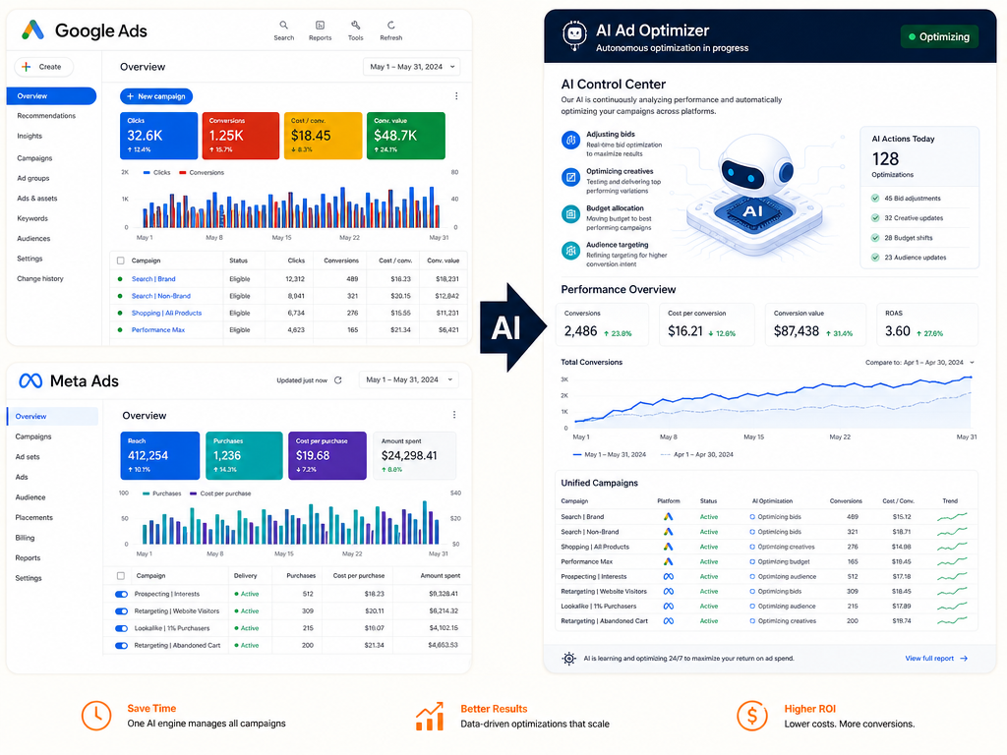
Task: Open Placements in Meta Ads sidebar
Action: (34, 517)
